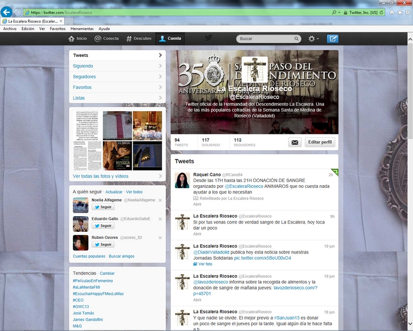Screen dimensions: 413x331
Task: Click the Ver foto link
Action: coord(202,264)
